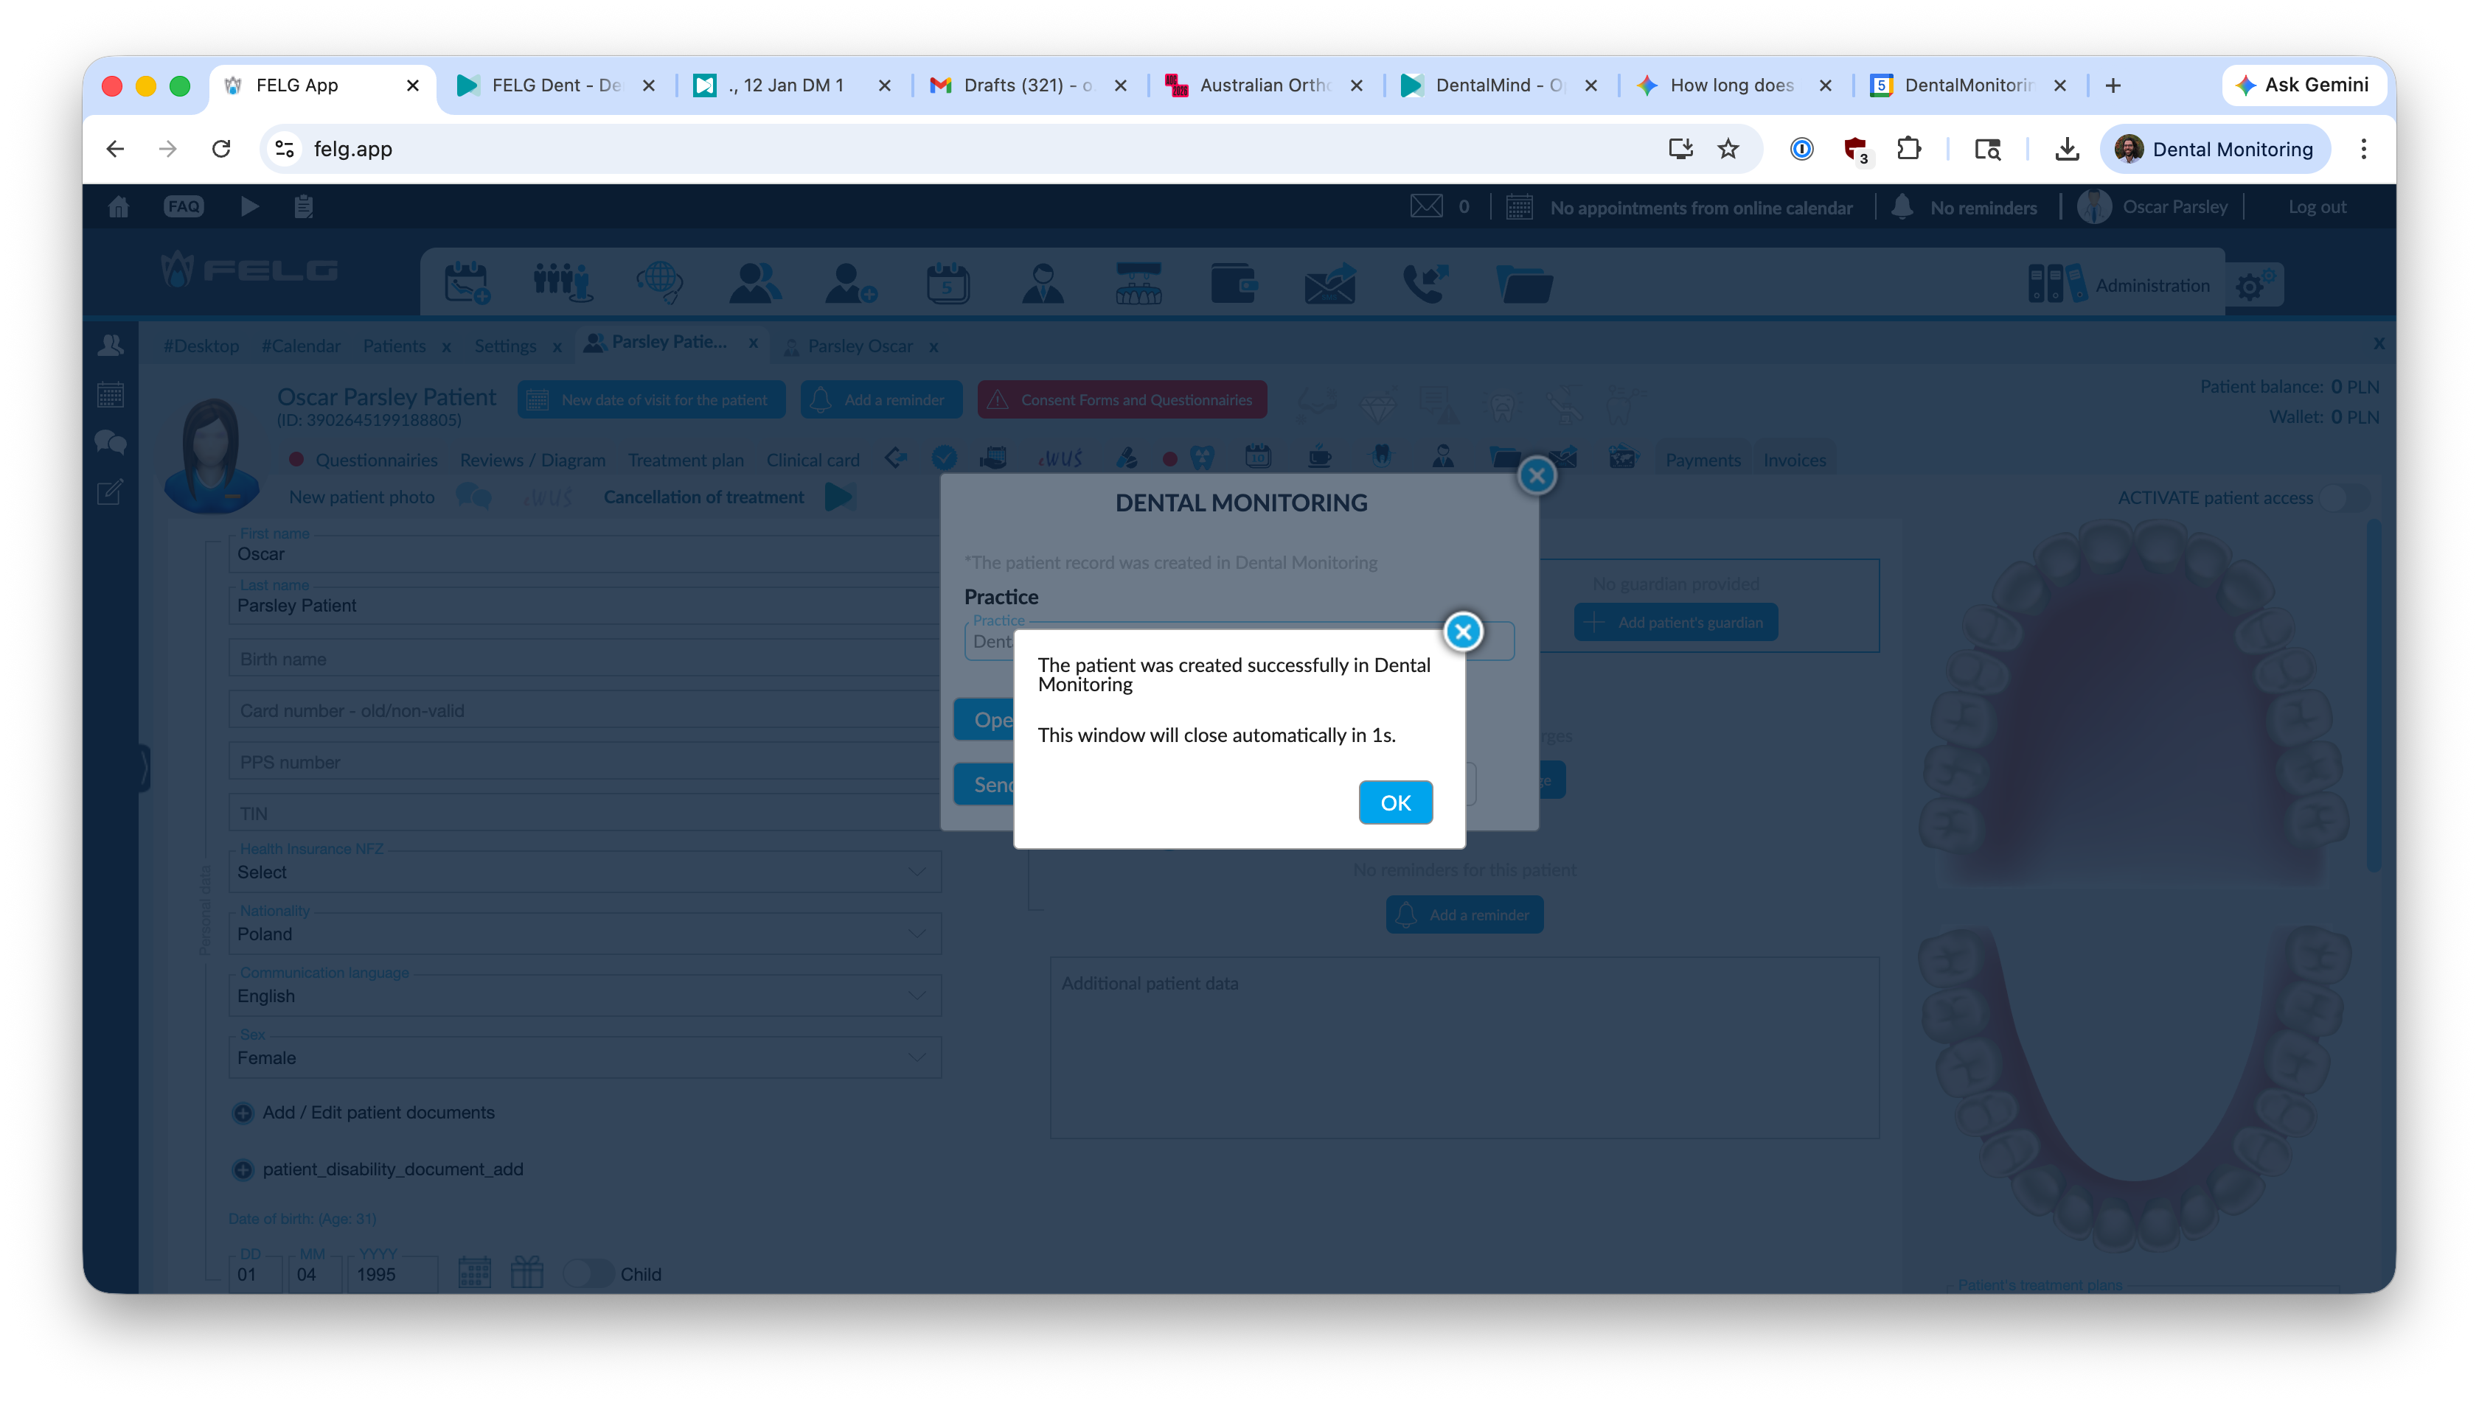Open the settings gear icon

tap(2253, 284)
